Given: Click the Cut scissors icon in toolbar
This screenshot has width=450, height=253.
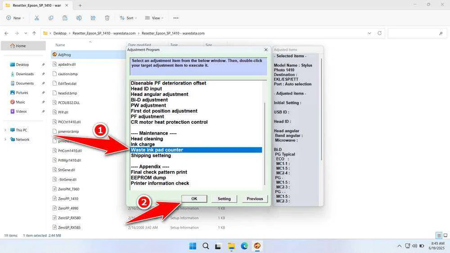Looking at the screenshot, I should click(x=37, y=18).
